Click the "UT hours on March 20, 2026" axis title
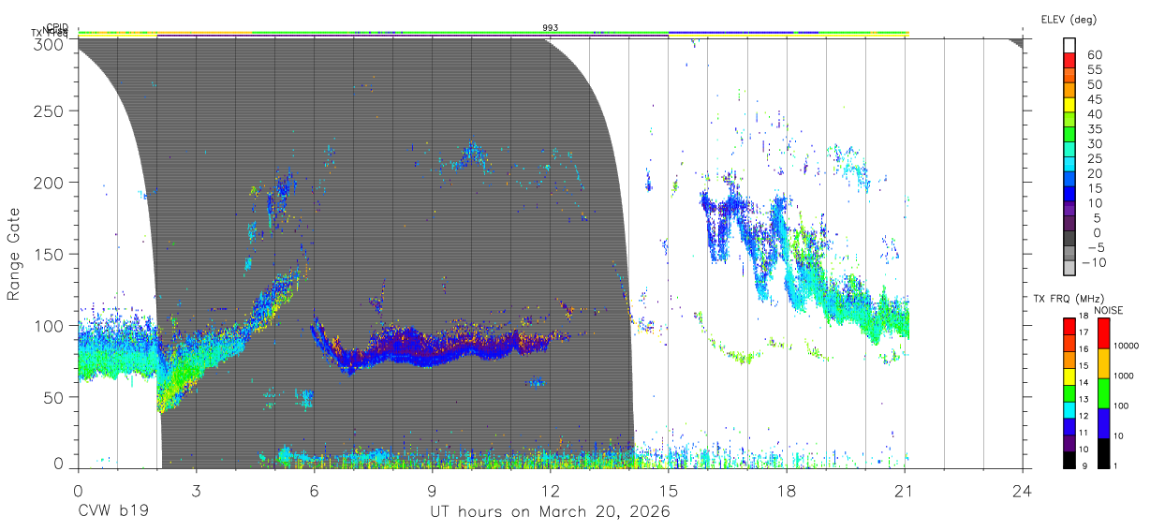The image size is (1150, 531). point(550,512)
